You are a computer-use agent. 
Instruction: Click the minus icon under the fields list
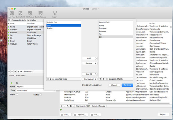(x=12, y=72)
